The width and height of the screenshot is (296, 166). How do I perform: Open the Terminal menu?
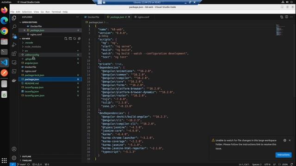pyautogui.click(x=56, y=12)
